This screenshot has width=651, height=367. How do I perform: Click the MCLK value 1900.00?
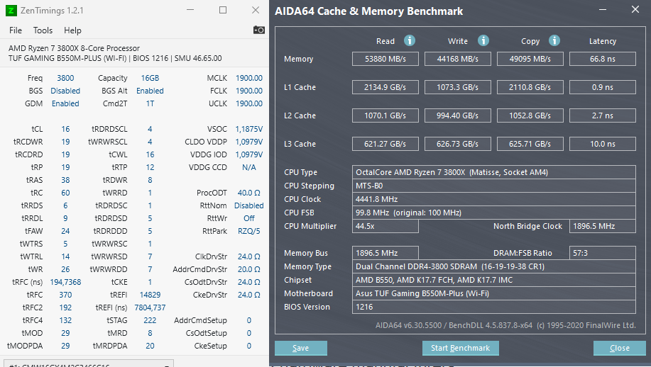[x=249, y=78]
